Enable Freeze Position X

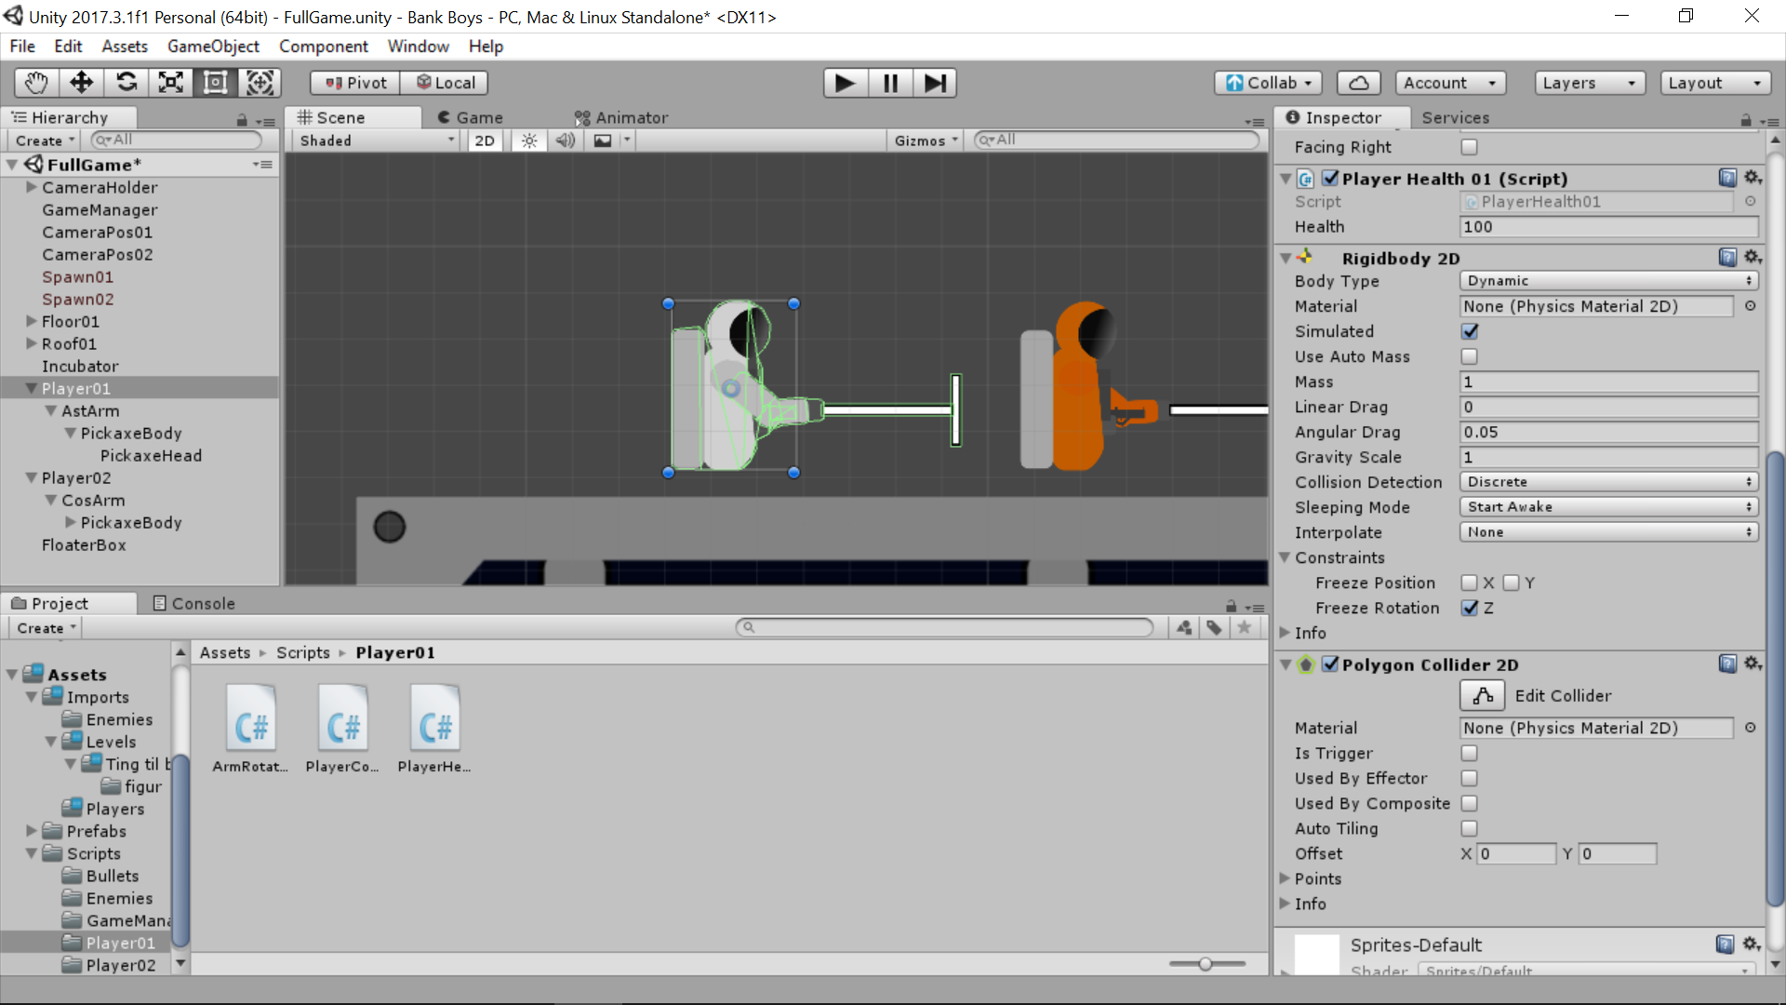[x=1469, y=583]
